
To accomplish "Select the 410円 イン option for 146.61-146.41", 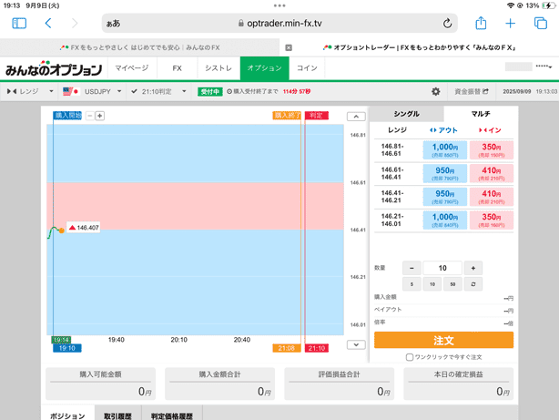I will [491, 173].
